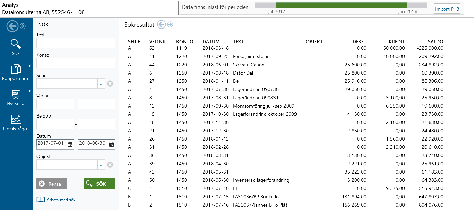
Task: Select the Dator Dell row
Action: (x=286, y=73)
